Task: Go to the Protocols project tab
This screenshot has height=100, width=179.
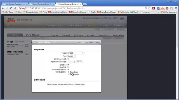Action: (78, 35)
